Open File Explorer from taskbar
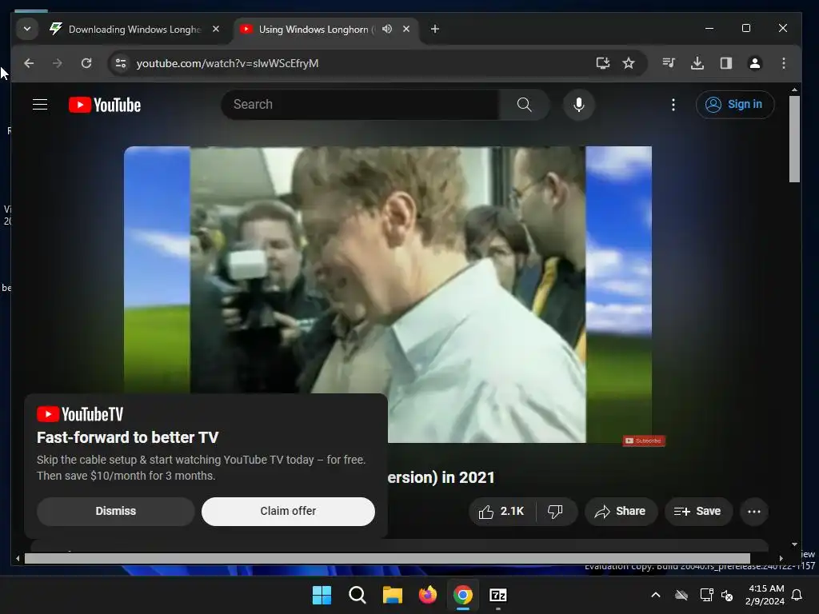This screenshot has height=614, width=819. [x=392, y=595]
